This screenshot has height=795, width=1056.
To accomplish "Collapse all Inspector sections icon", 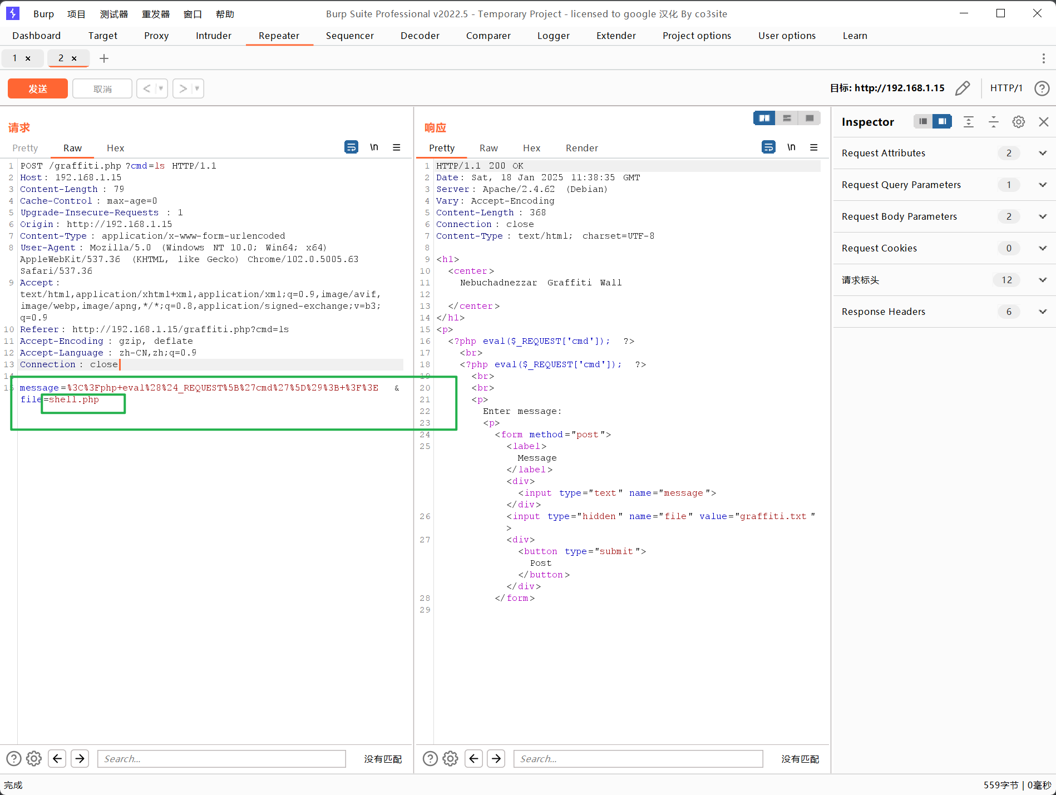I will tap(994, 122).
